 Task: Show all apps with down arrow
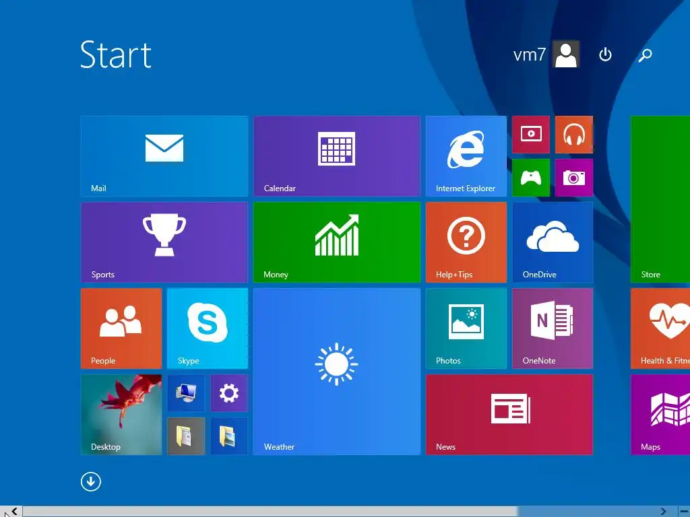[91, 481]
